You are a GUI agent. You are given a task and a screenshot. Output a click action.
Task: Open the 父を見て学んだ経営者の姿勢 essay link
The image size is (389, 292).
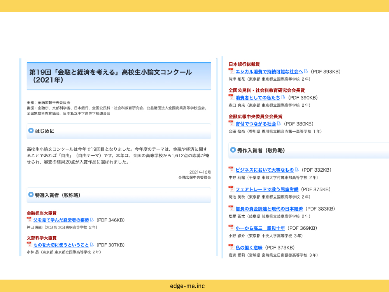61,220
